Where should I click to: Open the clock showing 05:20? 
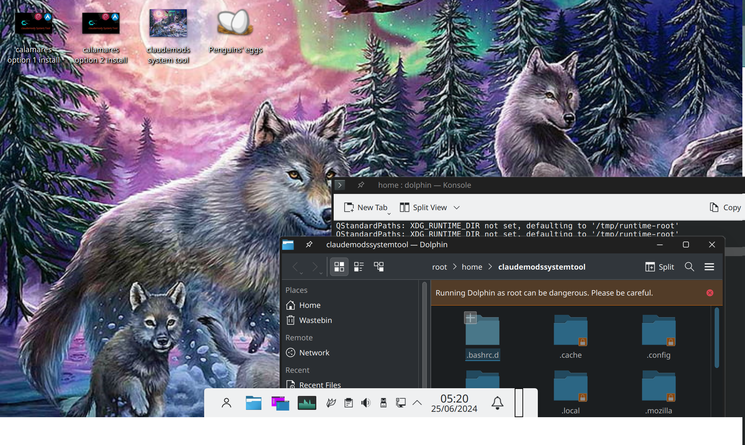454,403
